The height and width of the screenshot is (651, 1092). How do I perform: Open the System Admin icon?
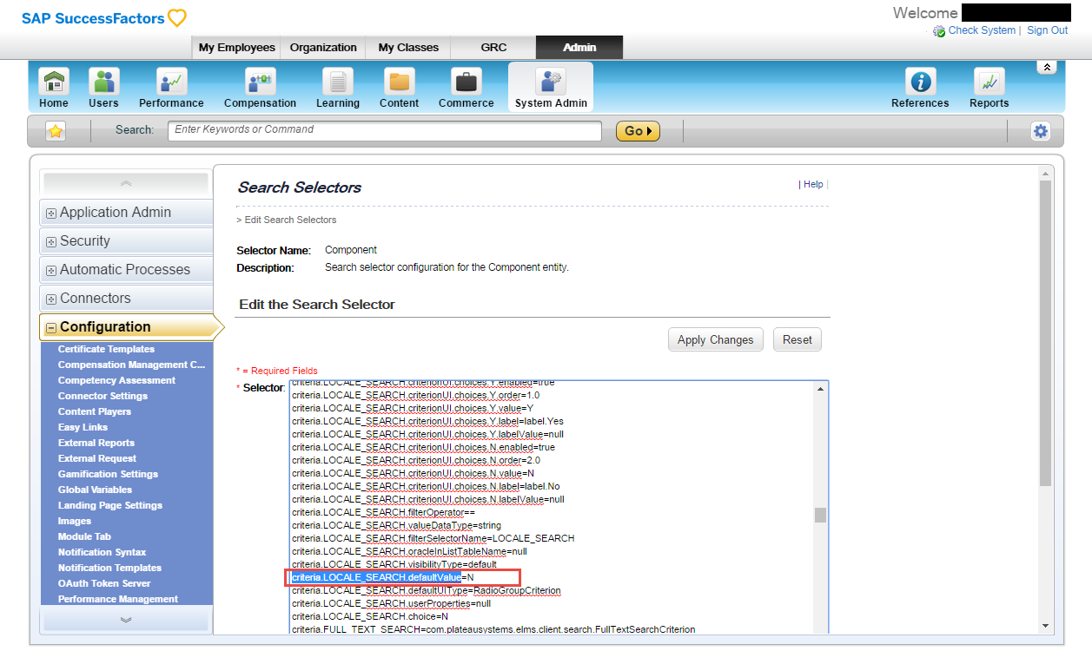[551, 82]
